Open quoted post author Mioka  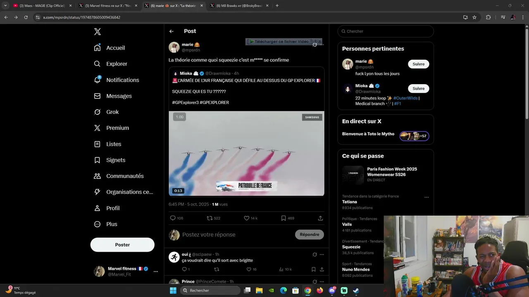(x=189, y=73)
